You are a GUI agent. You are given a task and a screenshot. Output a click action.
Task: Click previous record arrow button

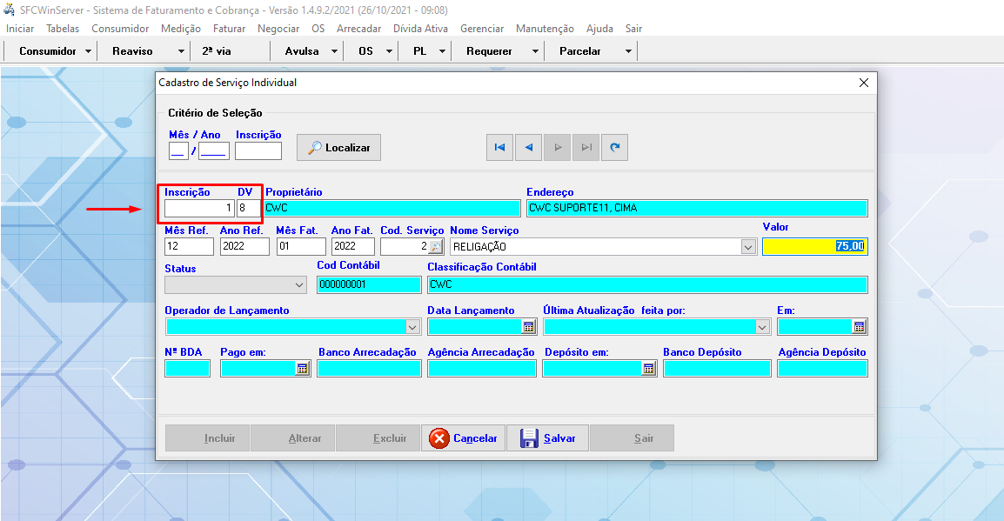click(x=528, y=148)
